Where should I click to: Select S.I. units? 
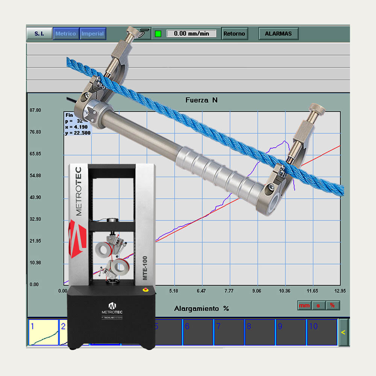pos(39,33)
